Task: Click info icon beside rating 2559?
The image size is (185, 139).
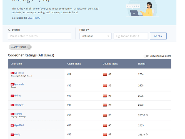Action: click(147, 115)
